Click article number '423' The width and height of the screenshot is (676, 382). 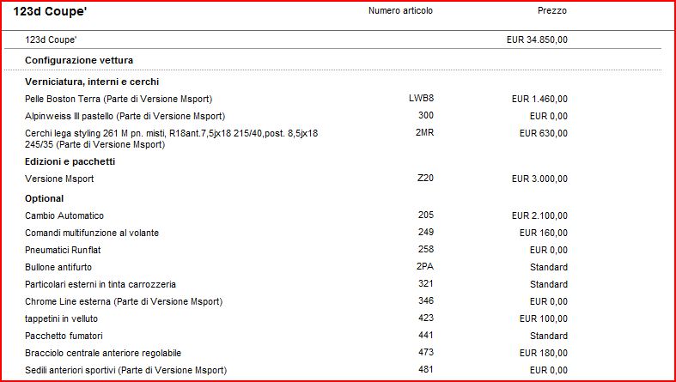[426, 318]
